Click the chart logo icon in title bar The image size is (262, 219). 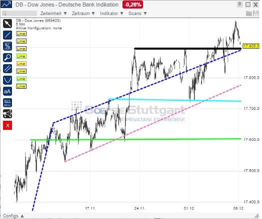point(6,5)
